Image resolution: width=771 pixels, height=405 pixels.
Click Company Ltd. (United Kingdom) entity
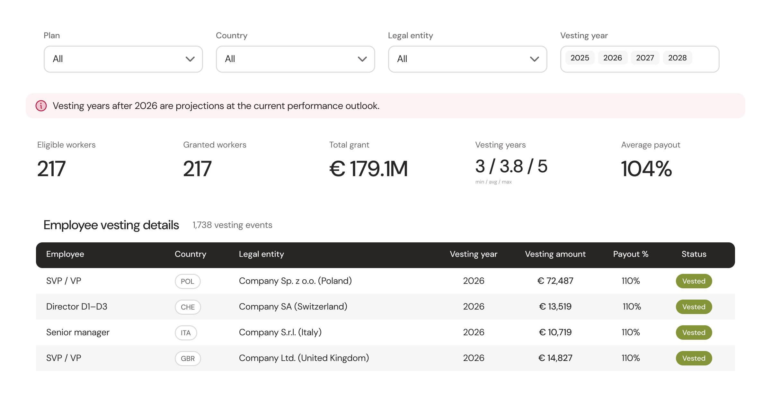click(304, 358)
